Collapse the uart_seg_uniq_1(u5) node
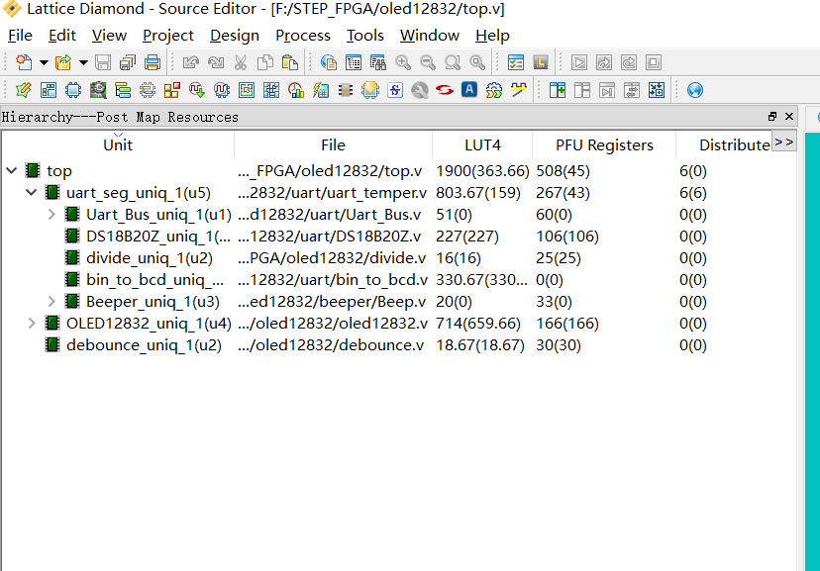This screenshot has width=820, height=571. [32, 192]
